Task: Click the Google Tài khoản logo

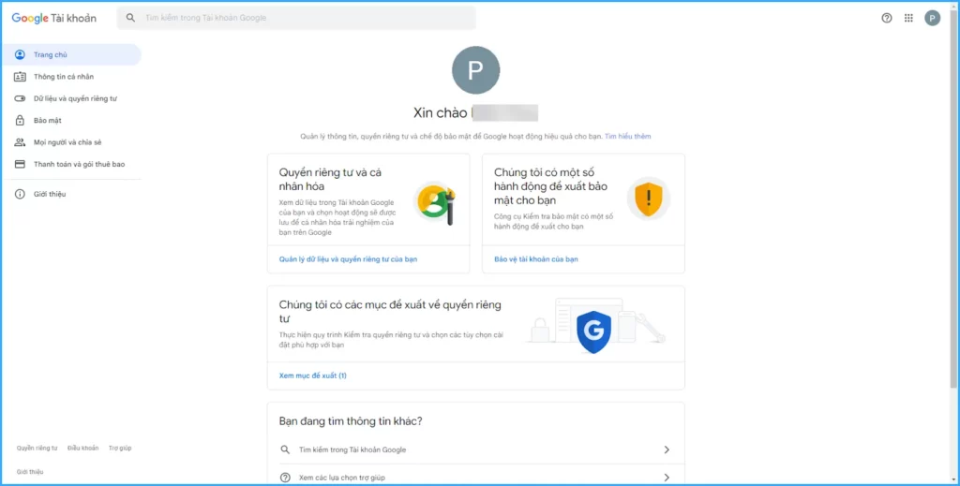Action: tap(53, 18)
